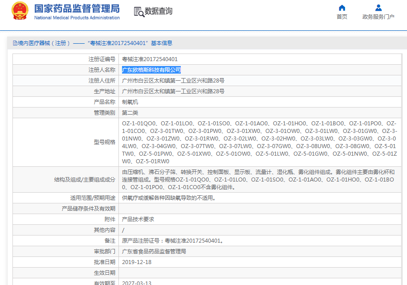Click the 注册人住所 label
This screenshot has height=285, width=407.
102,81
